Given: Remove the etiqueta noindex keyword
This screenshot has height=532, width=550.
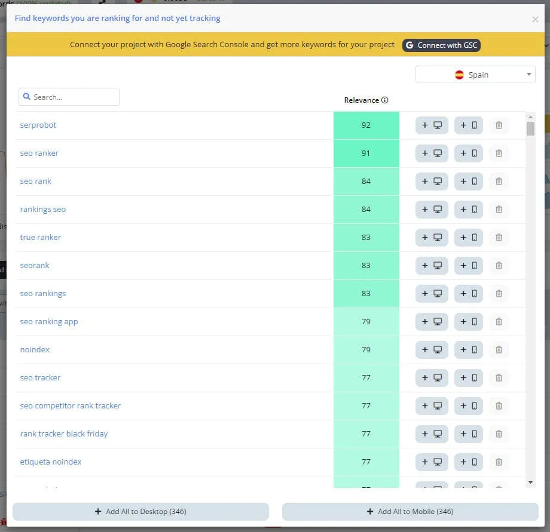Looking at the screenshot, I should click(x=499, y=462).
